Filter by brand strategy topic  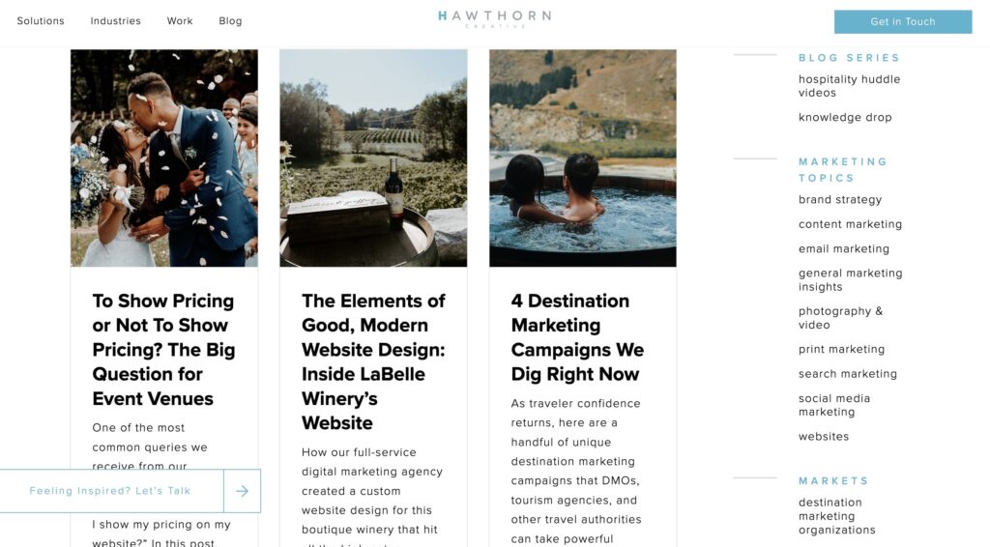pyautogui.click(x=840, y=199)
